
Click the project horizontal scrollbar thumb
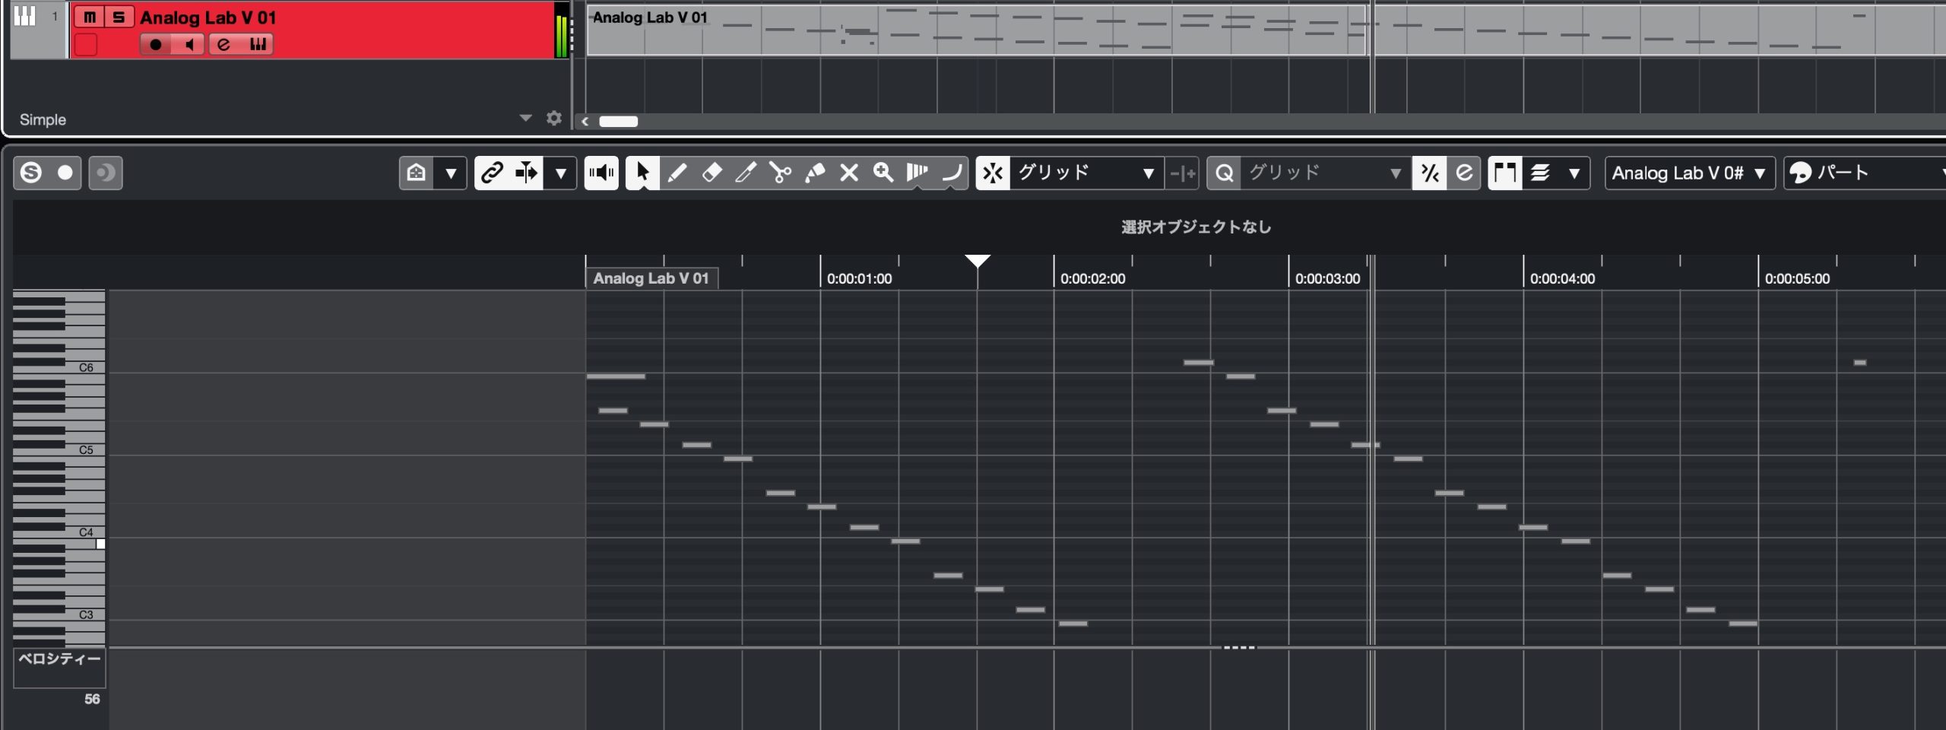pyautogui.click(x=618, y=121)
